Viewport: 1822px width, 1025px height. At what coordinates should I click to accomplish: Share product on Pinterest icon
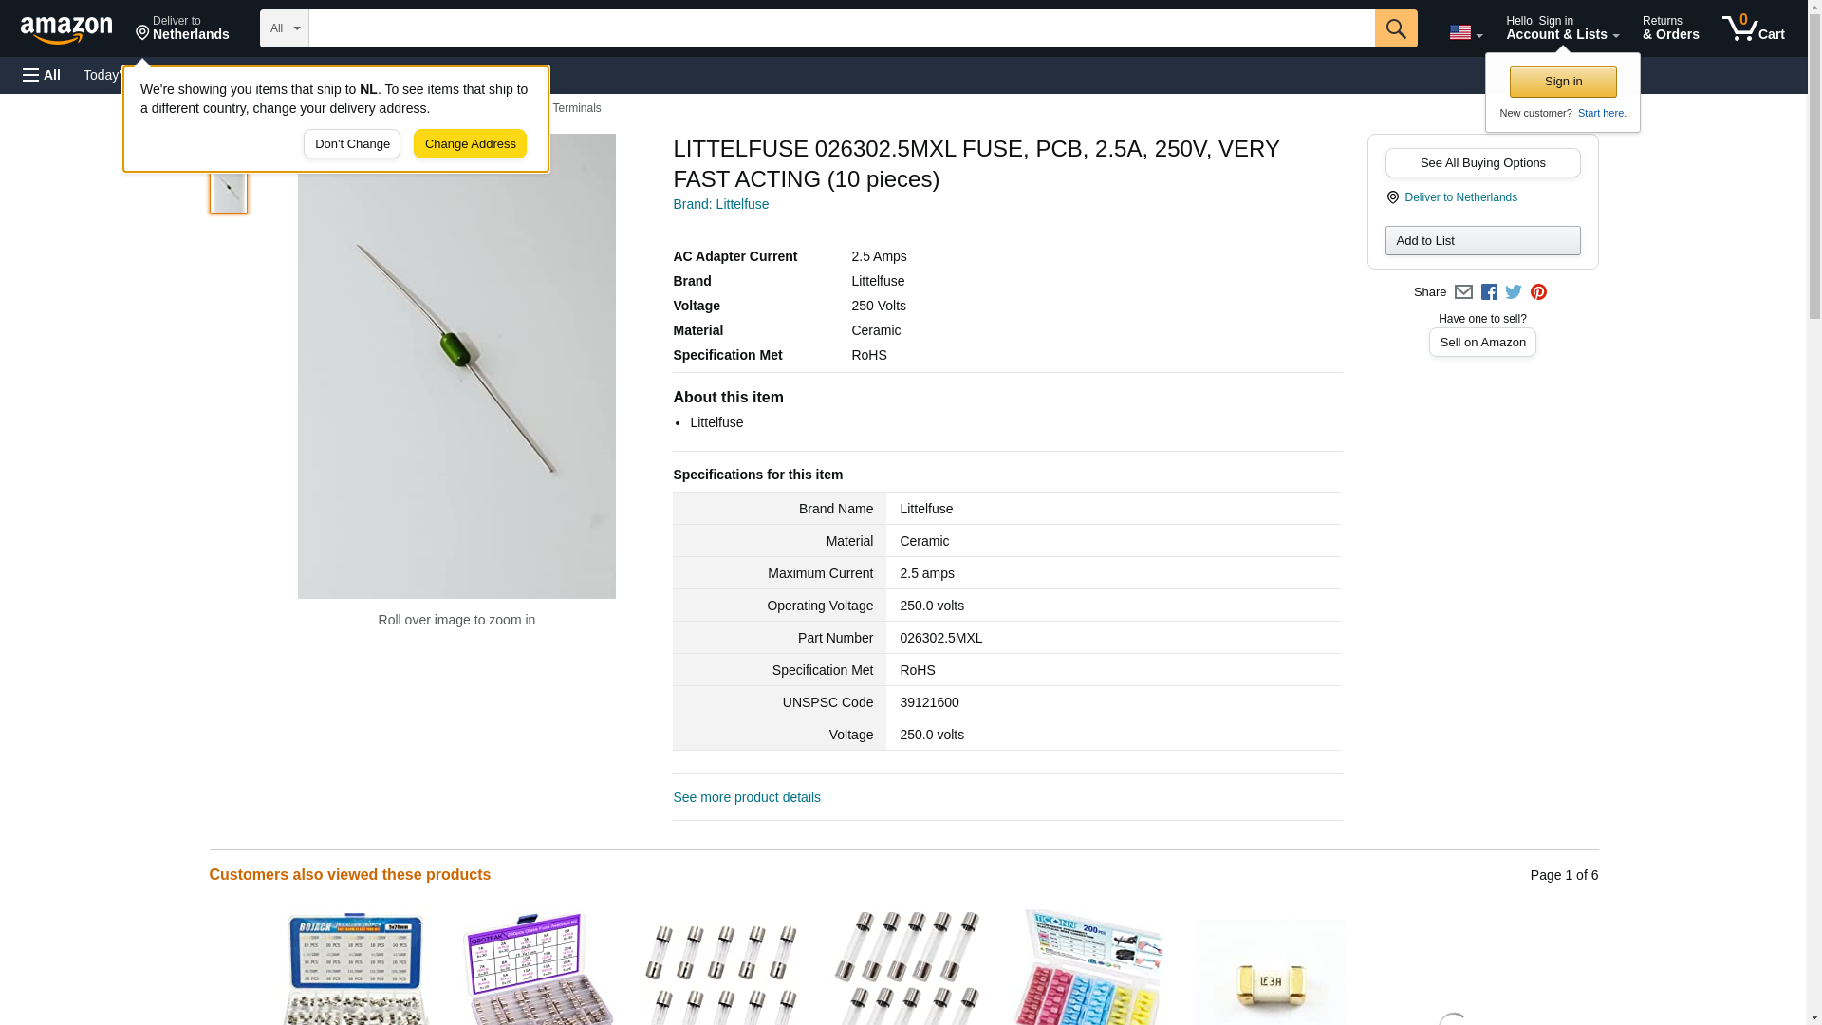(x=1538, y=292)
